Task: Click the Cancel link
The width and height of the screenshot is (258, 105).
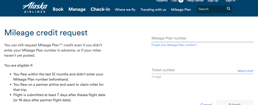Action: point(206,104)
